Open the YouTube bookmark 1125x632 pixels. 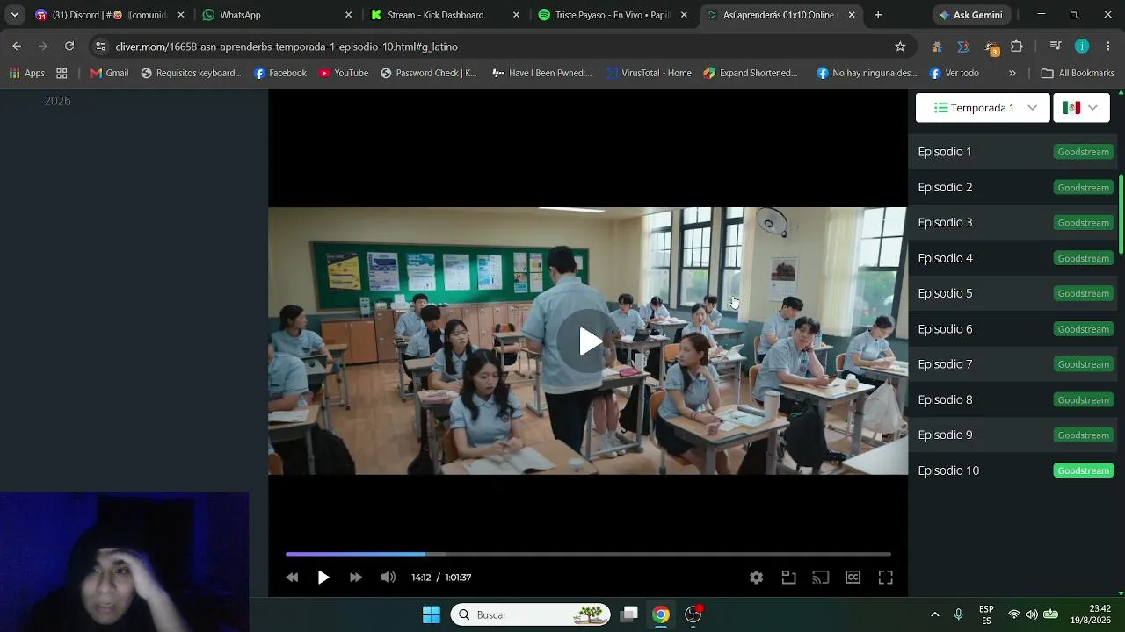coord(344,74)
